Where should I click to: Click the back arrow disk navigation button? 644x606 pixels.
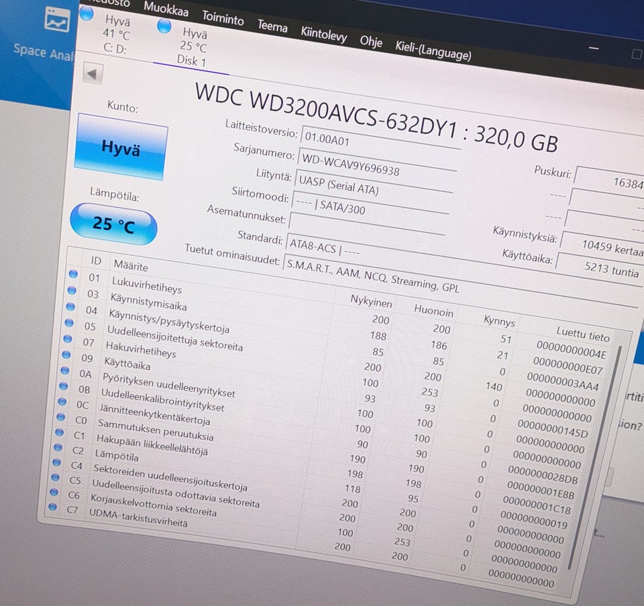pos(93,74)
